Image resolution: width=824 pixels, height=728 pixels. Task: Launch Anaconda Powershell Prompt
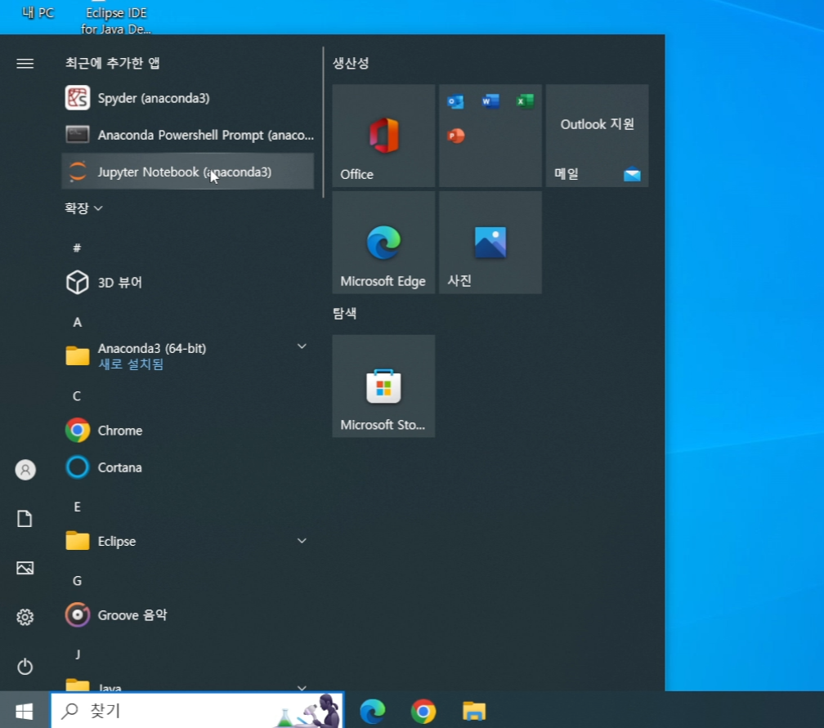pos(188,135)
